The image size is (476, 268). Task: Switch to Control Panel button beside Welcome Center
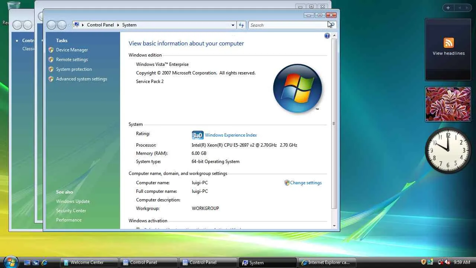148,262
